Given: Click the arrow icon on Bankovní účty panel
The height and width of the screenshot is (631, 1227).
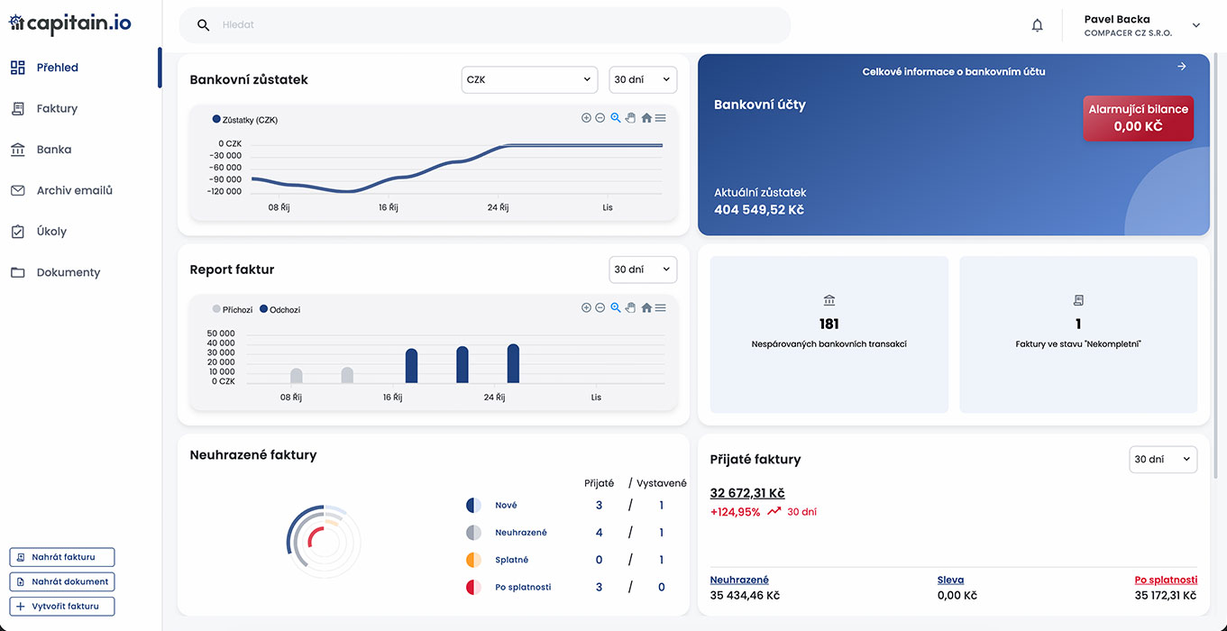Looking at the screenshot, I should click(1181, 66).
